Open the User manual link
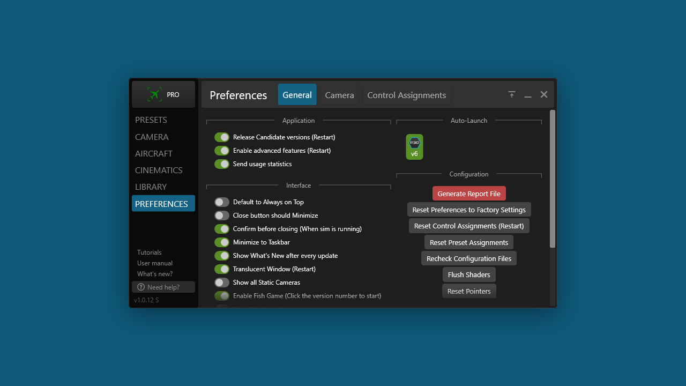Viewport: 686px width, 386px height. 155,263
